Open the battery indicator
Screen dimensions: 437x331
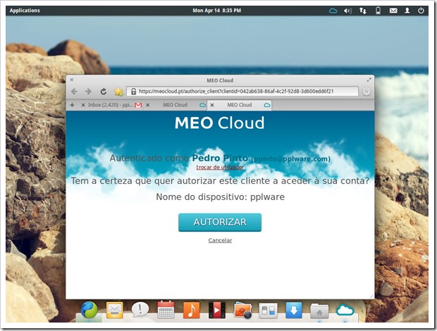tap(378, 11)
